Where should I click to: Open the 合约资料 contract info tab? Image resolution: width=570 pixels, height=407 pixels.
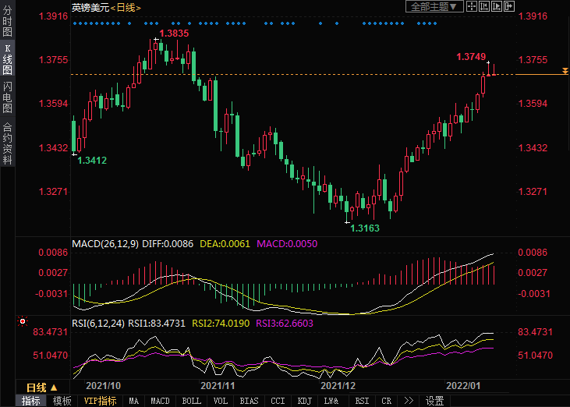coord(8,143)
